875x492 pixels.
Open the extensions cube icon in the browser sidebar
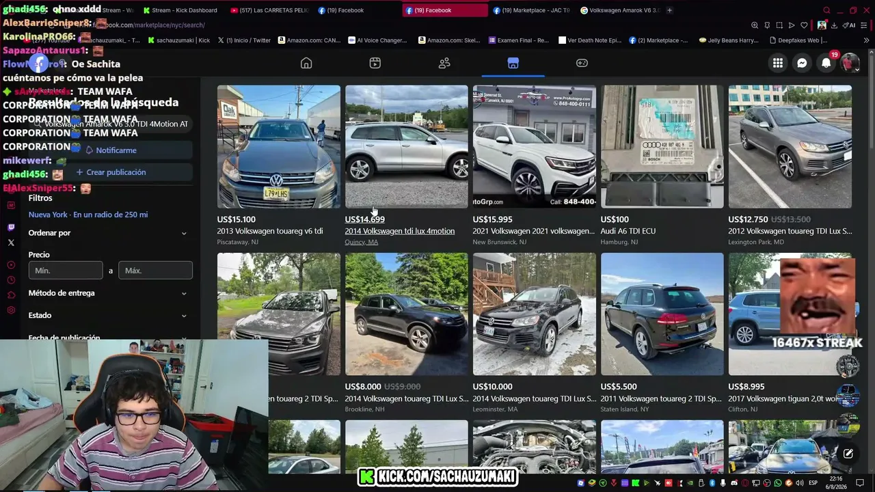pos(11,295)
